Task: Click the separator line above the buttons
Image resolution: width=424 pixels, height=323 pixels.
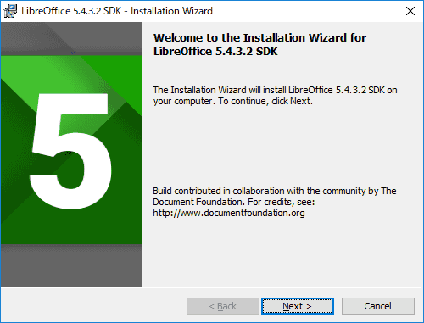Action: [210, 287]
